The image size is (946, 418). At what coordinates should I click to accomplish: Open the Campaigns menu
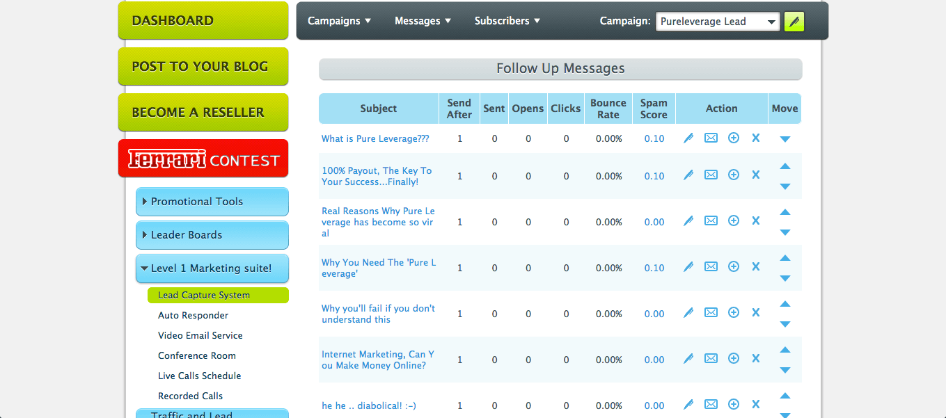339,21
